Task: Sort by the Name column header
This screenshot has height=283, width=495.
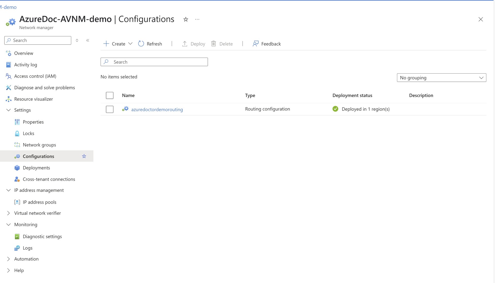Action: click(128, 95)
